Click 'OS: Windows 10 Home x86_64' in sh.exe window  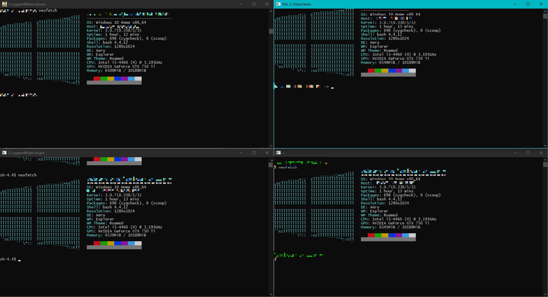pyautogui.click(x=116, y=187)
